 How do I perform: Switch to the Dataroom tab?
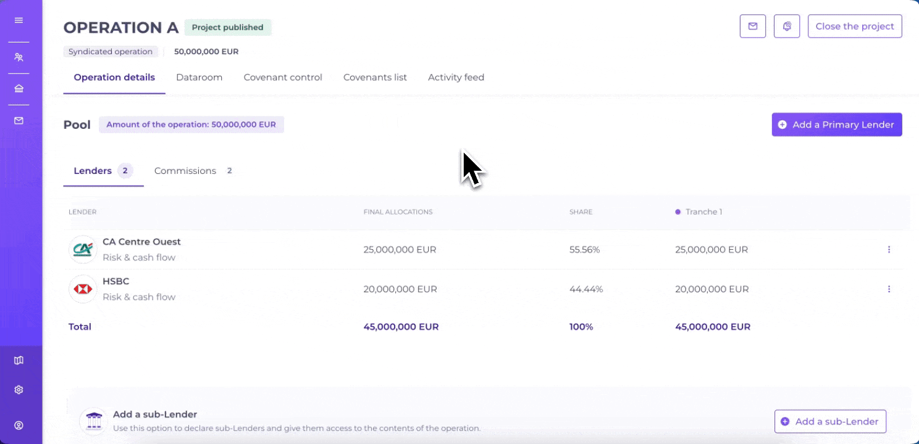[199, 78]
